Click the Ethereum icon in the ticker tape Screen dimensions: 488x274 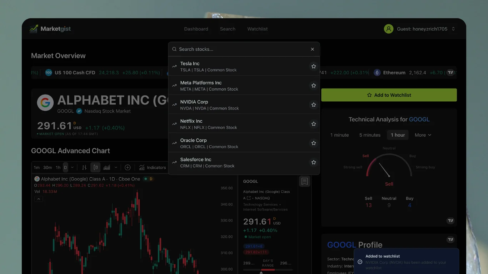coord(377,72)
